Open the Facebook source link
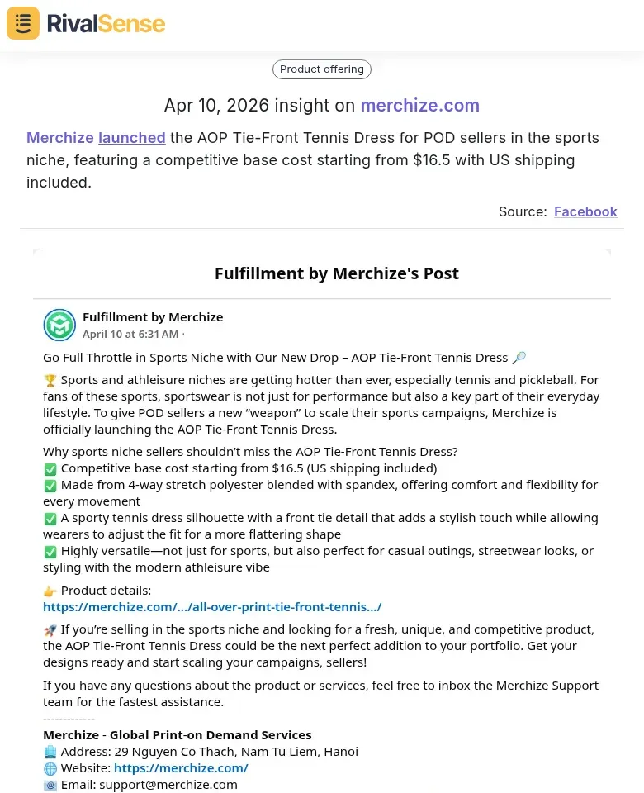 coord(585,211)
